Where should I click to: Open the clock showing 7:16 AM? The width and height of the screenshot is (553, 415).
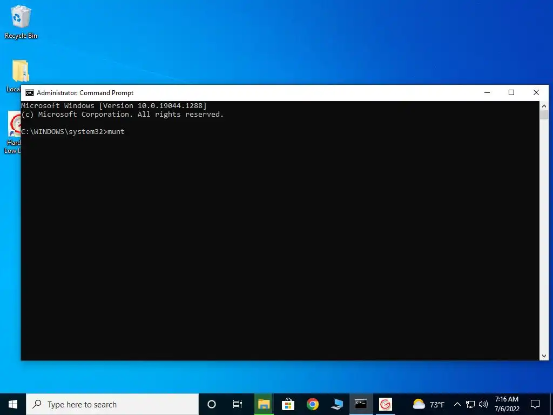coord(507,404)
